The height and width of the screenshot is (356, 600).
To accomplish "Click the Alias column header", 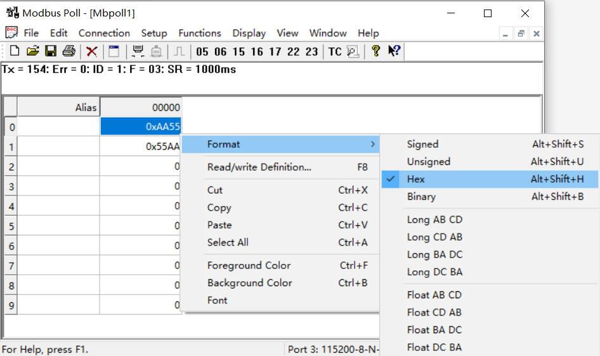I will [x=58, y=107].
